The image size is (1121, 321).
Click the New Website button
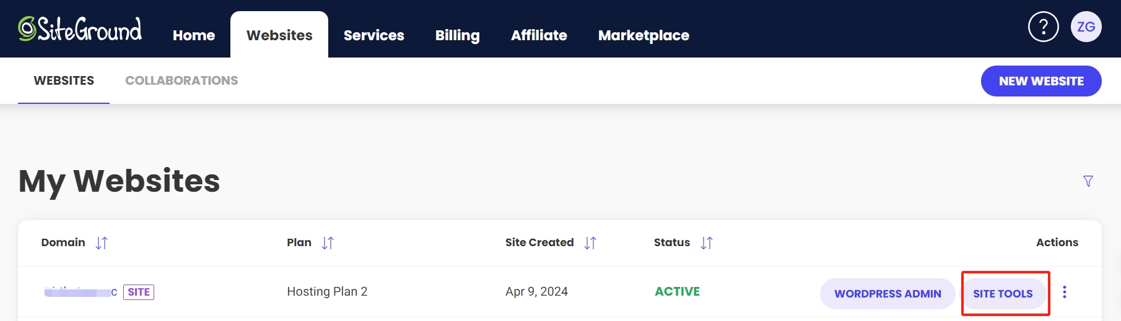point(1041,81)
